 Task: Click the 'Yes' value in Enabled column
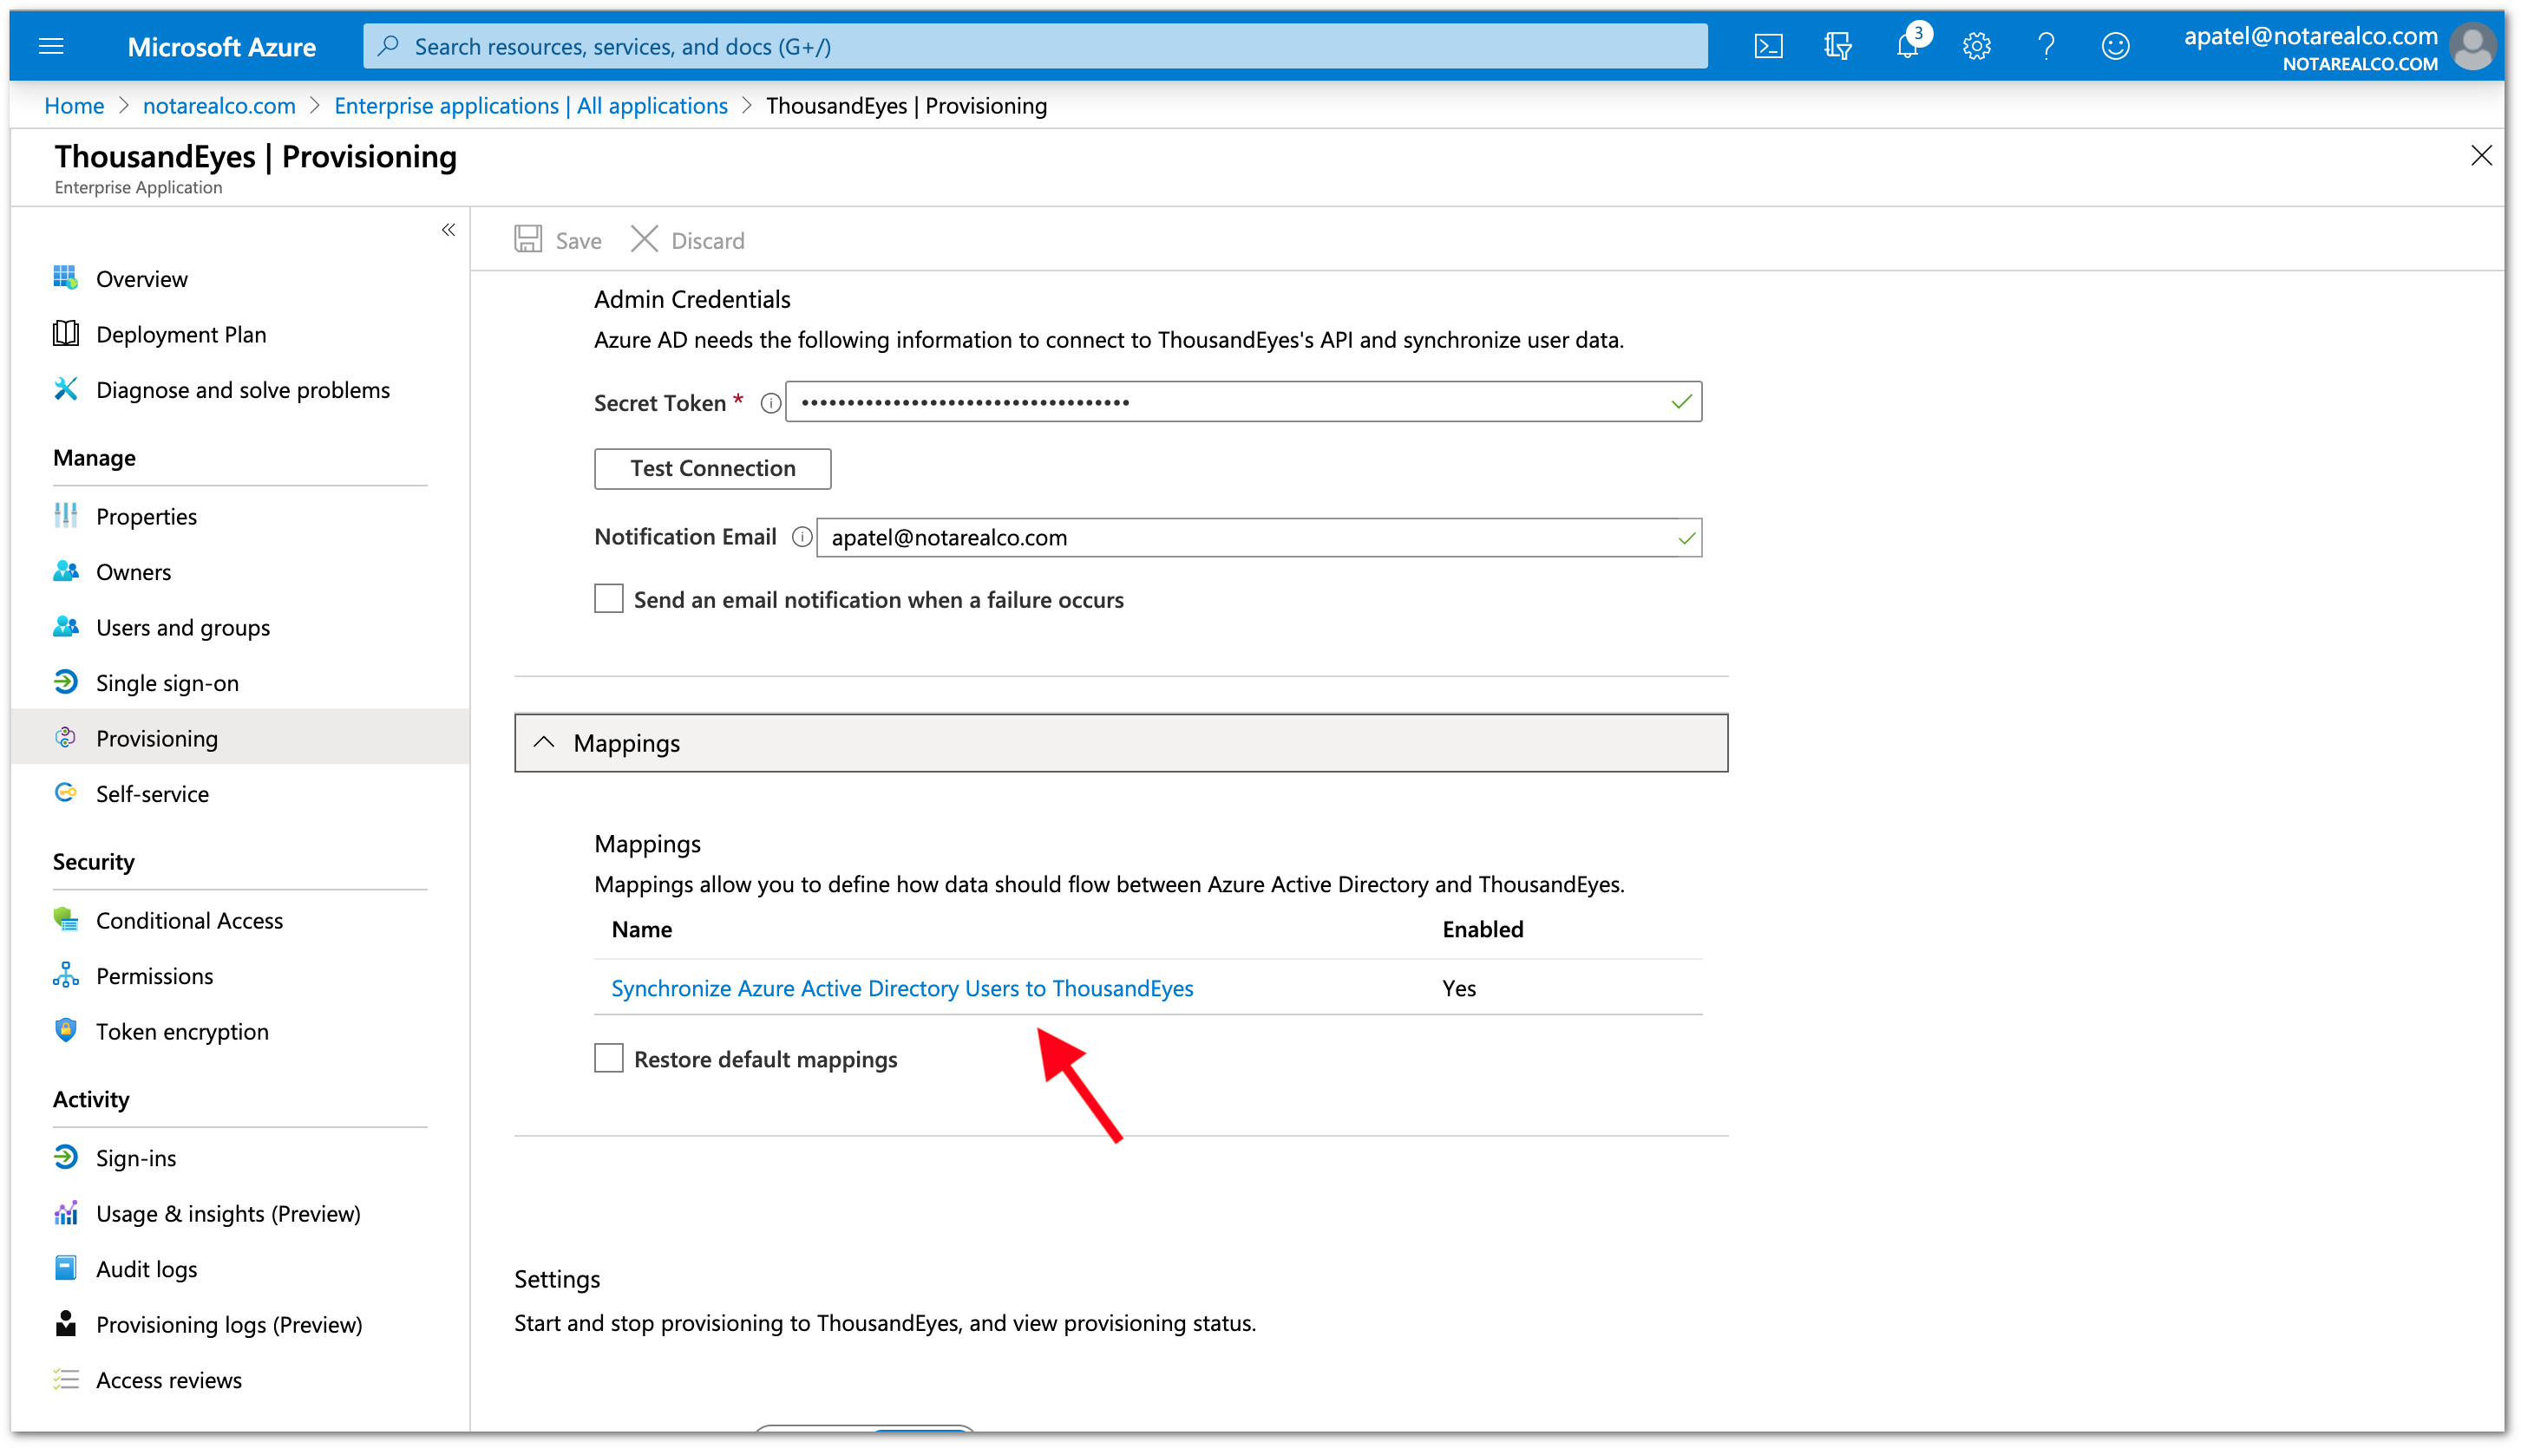[x=1458, y=988]
